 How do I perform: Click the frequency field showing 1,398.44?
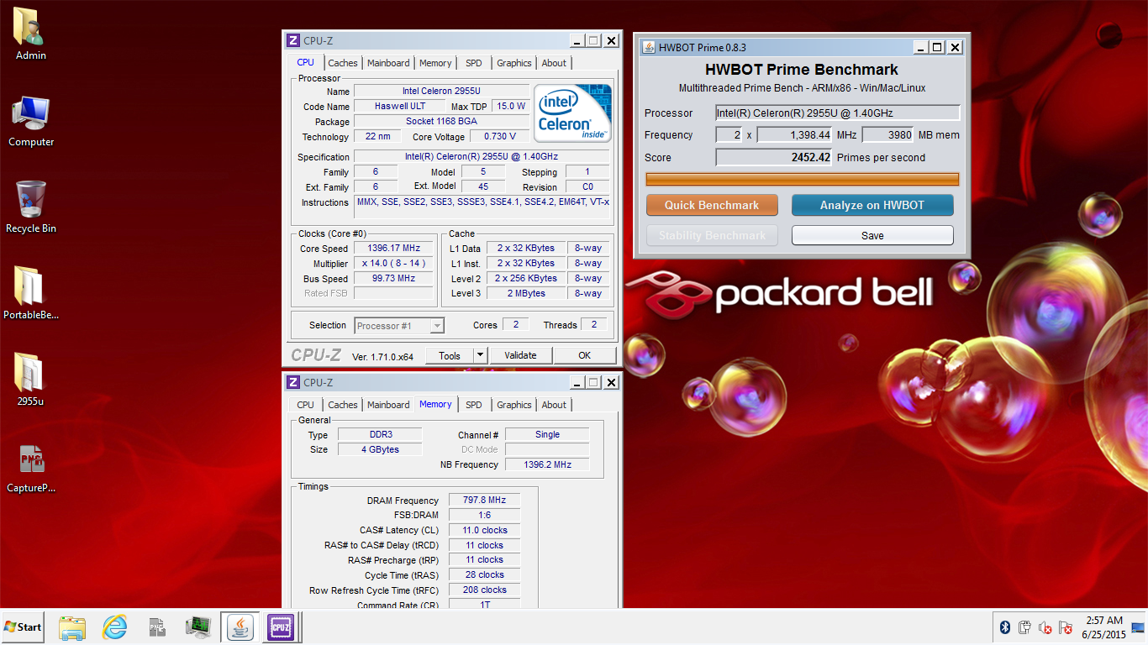tap(795, 134)
